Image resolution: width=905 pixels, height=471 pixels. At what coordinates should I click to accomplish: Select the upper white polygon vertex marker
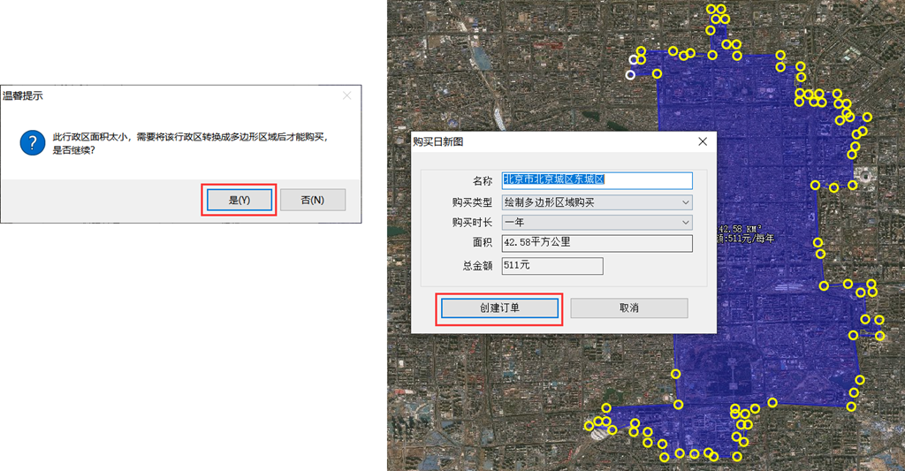click(x=634, y=59)
